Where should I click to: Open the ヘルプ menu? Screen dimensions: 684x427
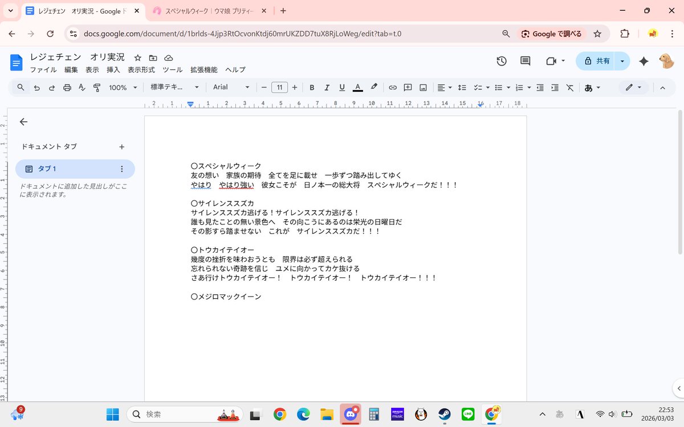[x=235, y=69]
